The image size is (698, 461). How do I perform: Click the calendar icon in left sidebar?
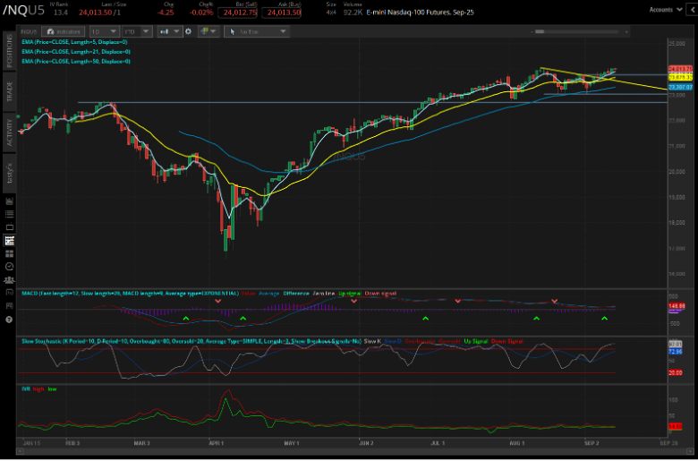9,201
